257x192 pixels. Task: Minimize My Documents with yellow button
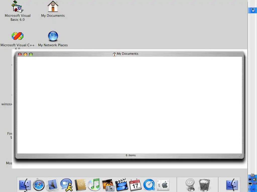tap(25, 54)
